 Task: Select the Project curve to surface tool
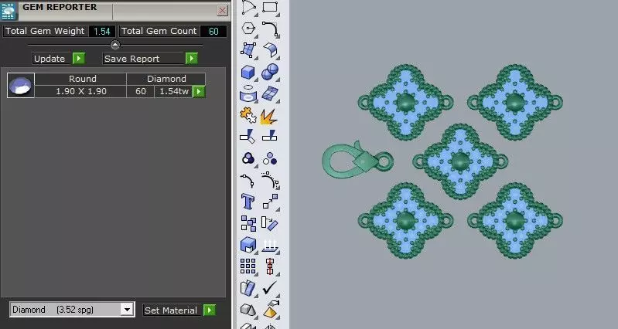pyautogui.click(x=248, y=93)
